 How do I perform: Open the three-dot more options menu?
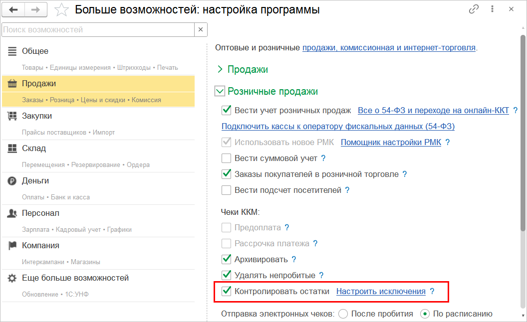click(x=493, y=9)
